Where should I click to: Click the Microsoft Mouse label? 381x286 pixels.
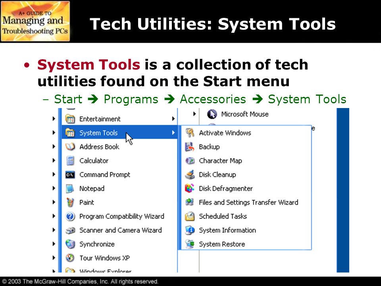[x=245, y=114]
